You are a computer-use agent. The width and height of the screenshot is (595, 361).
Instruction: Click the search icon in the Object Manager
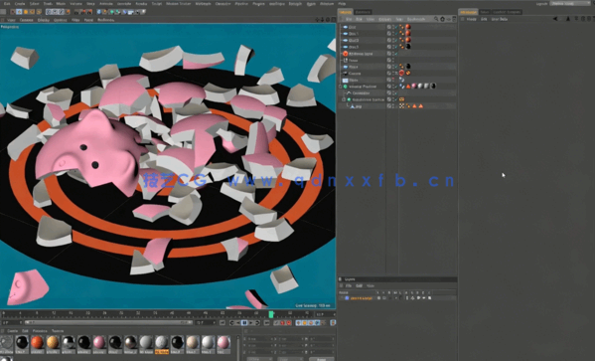pyautogui.click(x=436, y=19)
